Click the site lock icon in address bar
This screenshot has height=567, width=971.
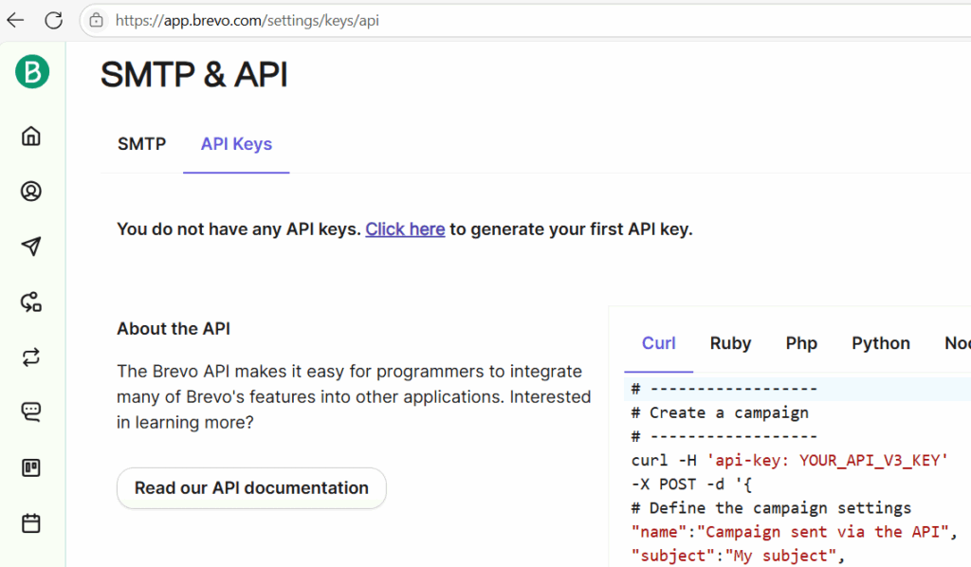click(x=96, y=21)
